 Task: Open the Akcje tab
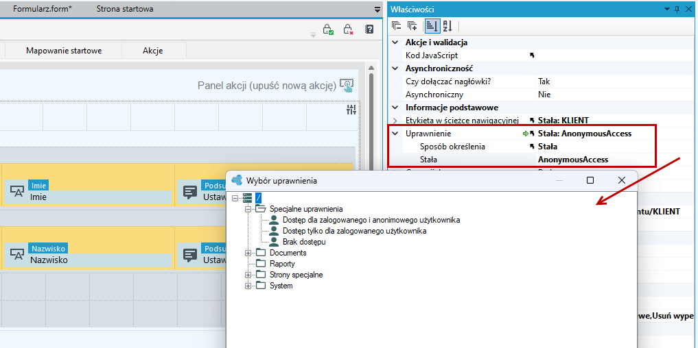click(153, 50)
